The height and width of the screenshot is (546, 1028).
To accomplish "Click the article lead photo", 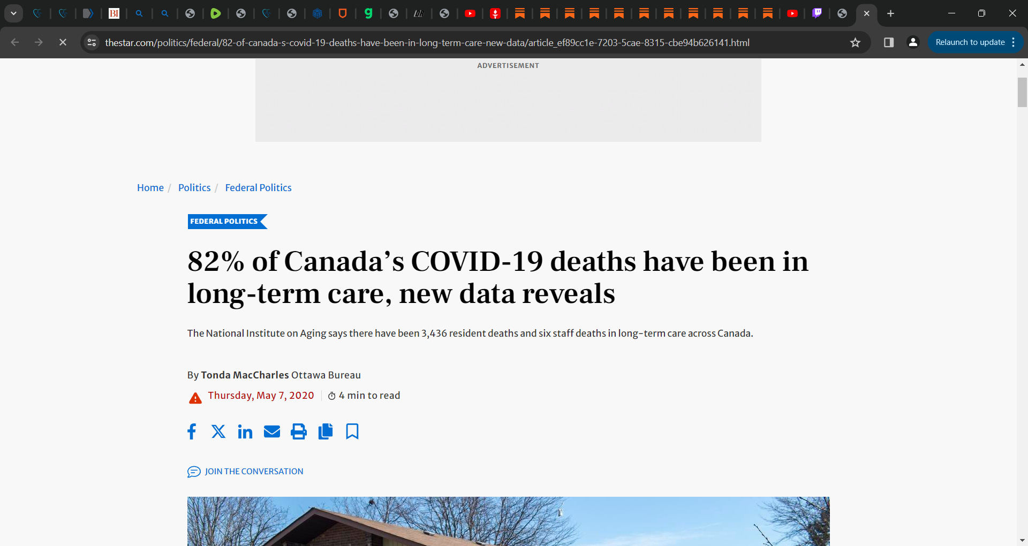I will [508, 521].
